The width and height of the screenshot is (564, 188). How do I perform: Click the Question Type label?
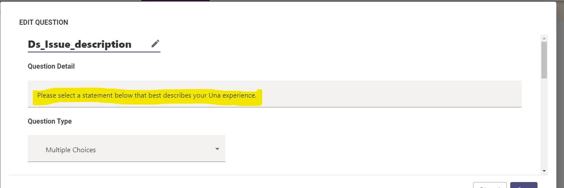tap(50, 121)
